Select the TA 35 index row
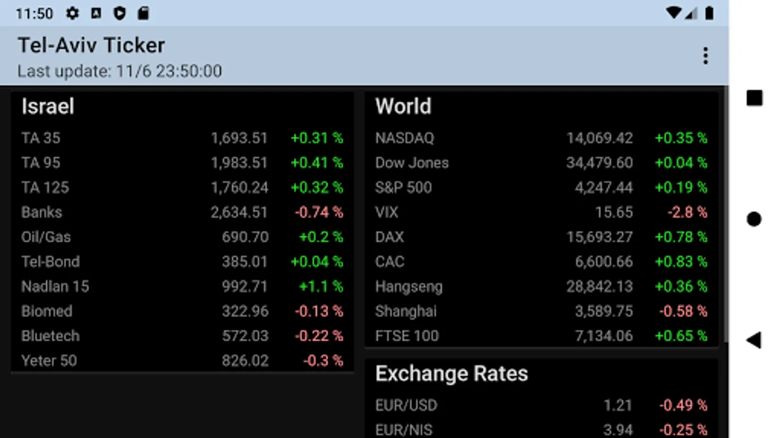Image resolution: width=780 pixels, height=438 pixels. (182, 138)
